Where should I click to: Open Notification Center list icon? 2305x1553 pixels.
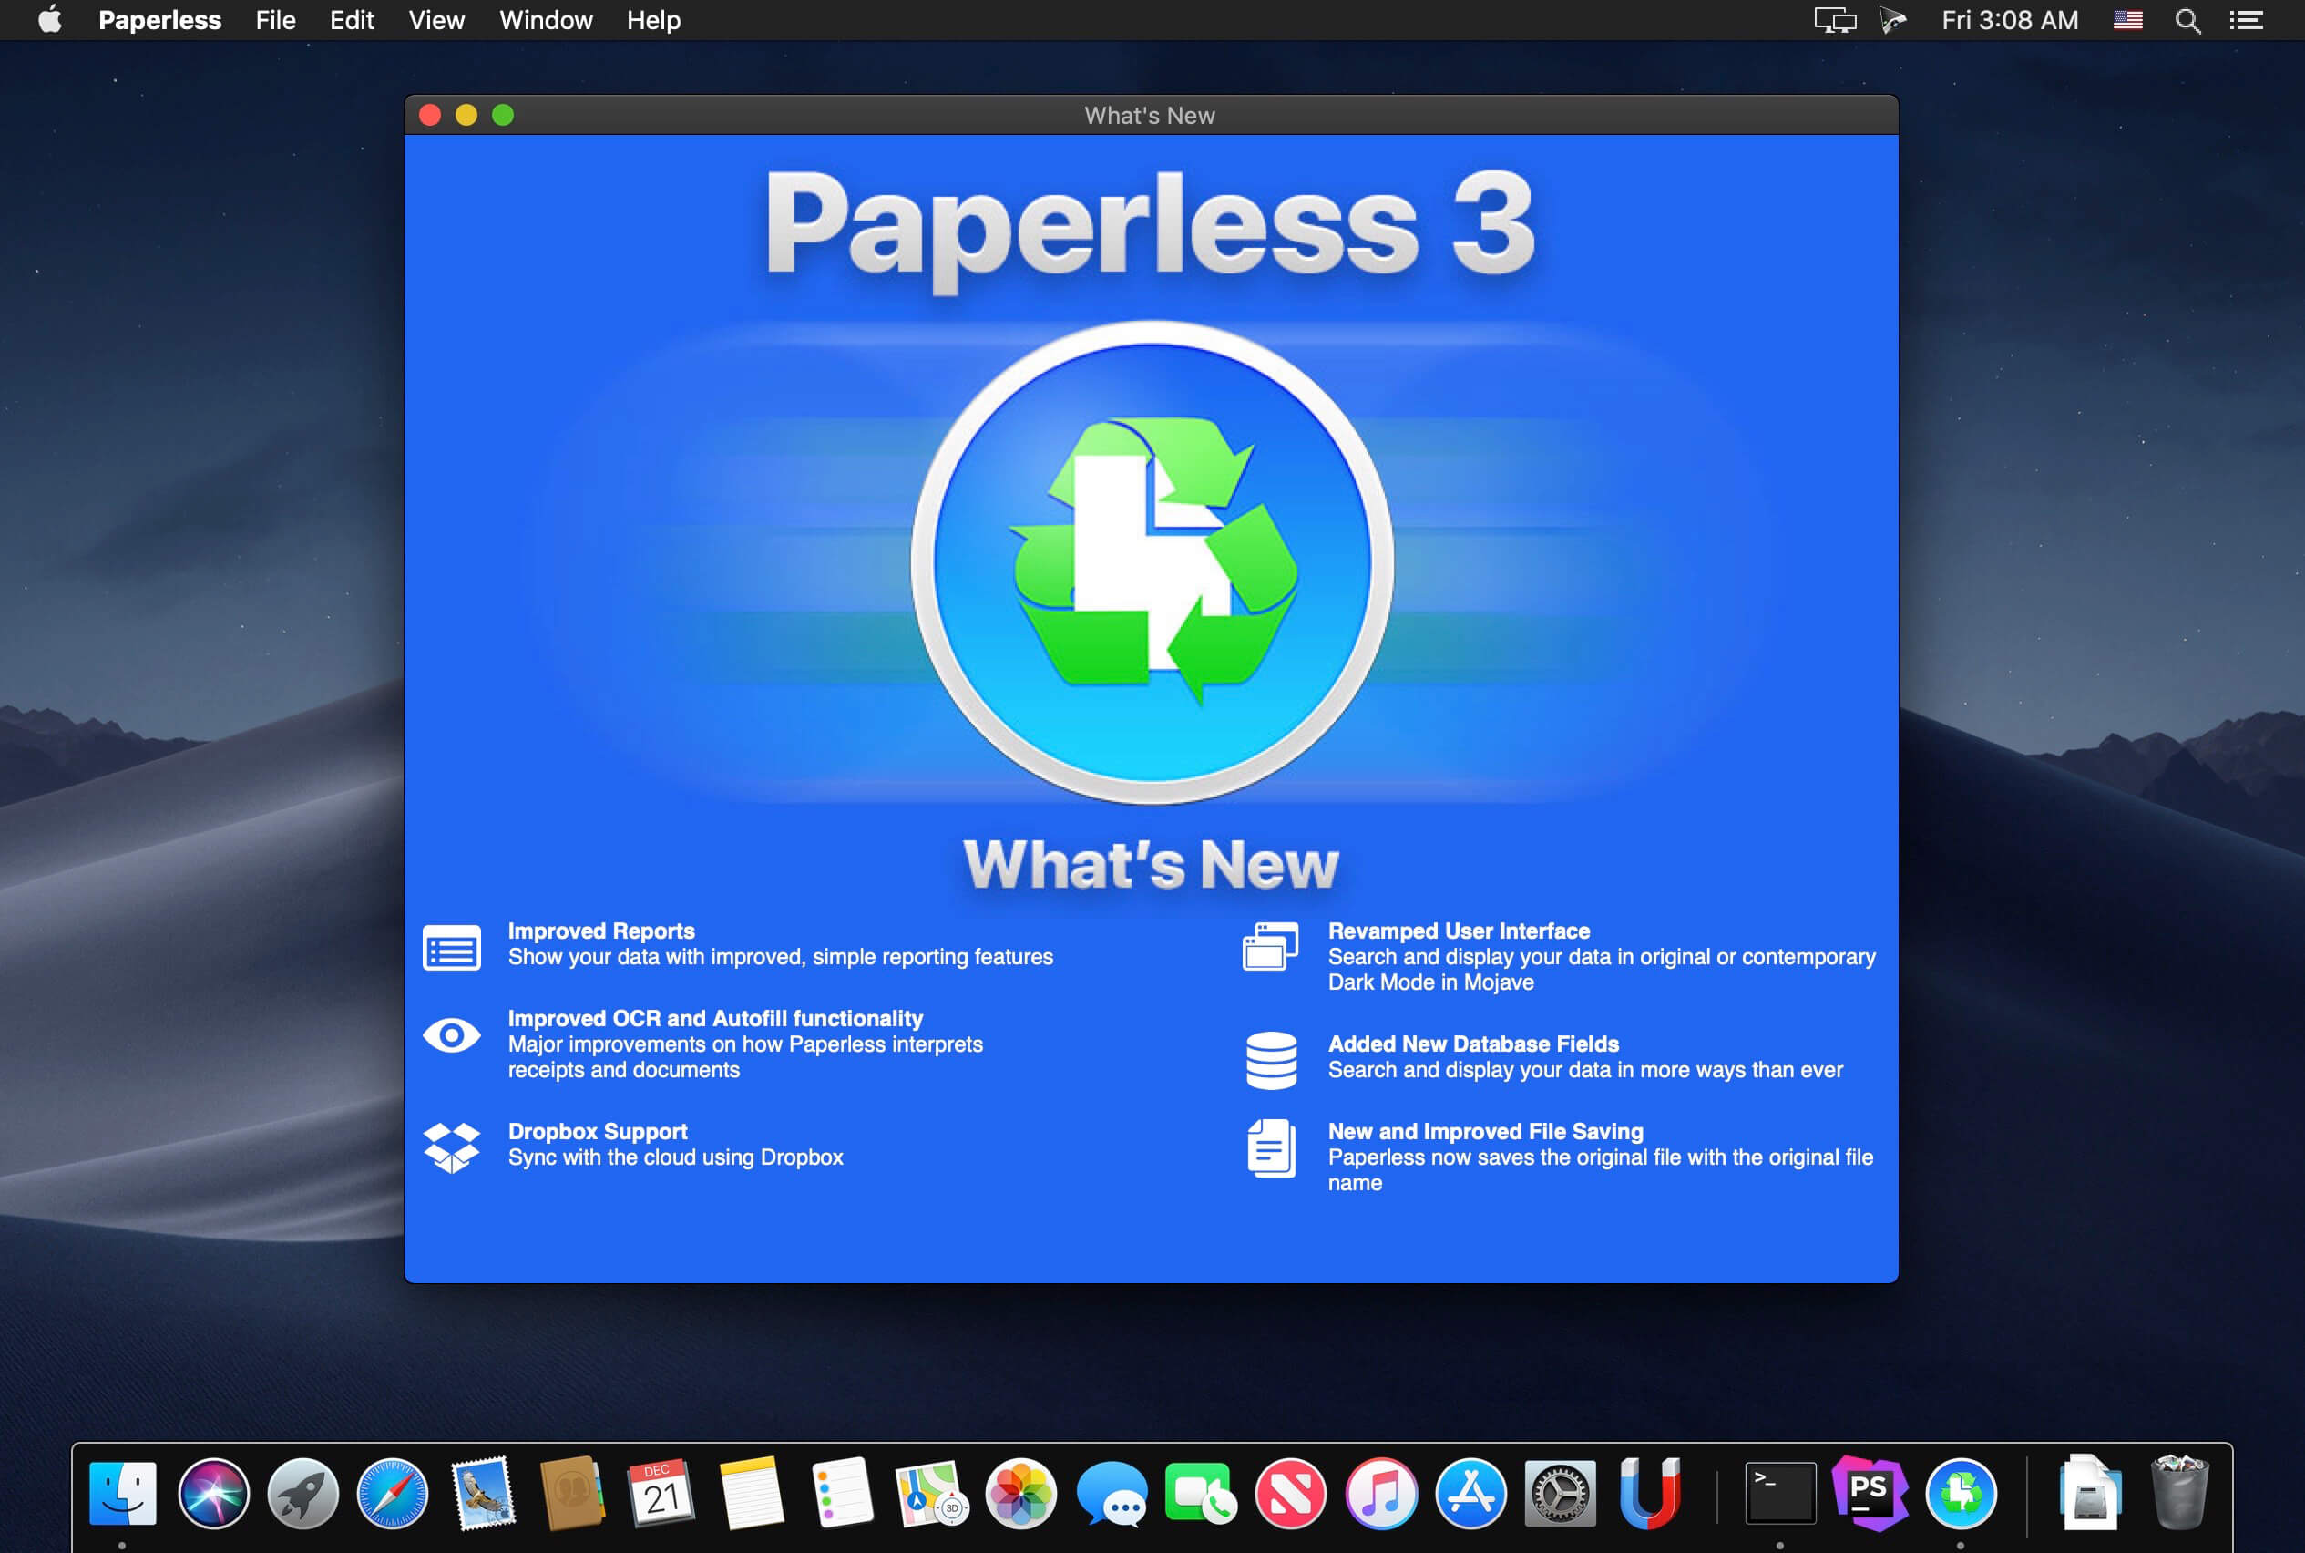(2246, 20)
